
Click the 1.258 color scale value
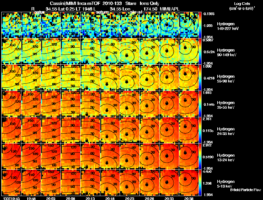(x=208, y=184)
